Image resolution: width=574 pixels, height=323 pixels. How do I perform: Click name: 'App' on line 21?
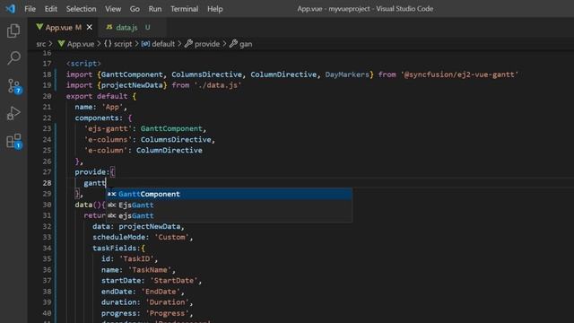pos(100,107)
